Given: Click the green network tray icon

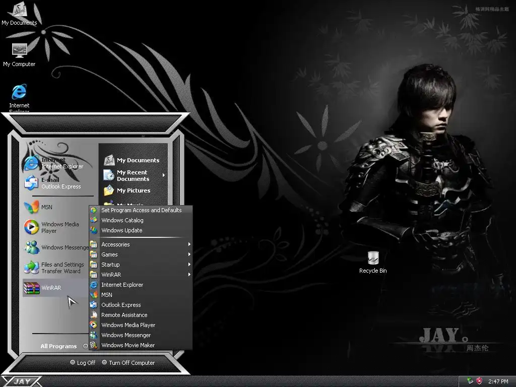Looking at the screenshot, I should click(470, 381).
